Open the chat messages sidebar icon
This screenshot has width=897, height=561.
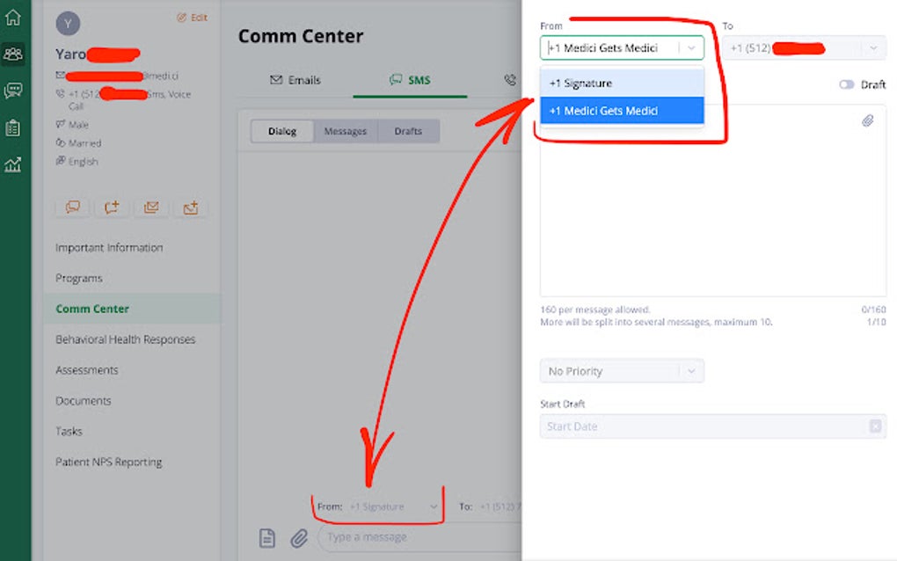point(12,90)
